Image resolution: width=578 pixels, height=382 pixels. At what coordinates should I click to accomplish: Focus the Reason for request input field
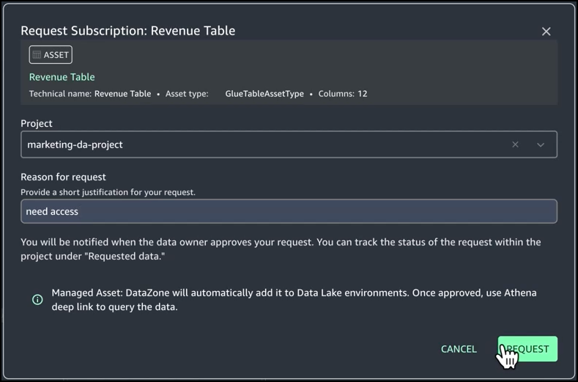coord(289,211)
